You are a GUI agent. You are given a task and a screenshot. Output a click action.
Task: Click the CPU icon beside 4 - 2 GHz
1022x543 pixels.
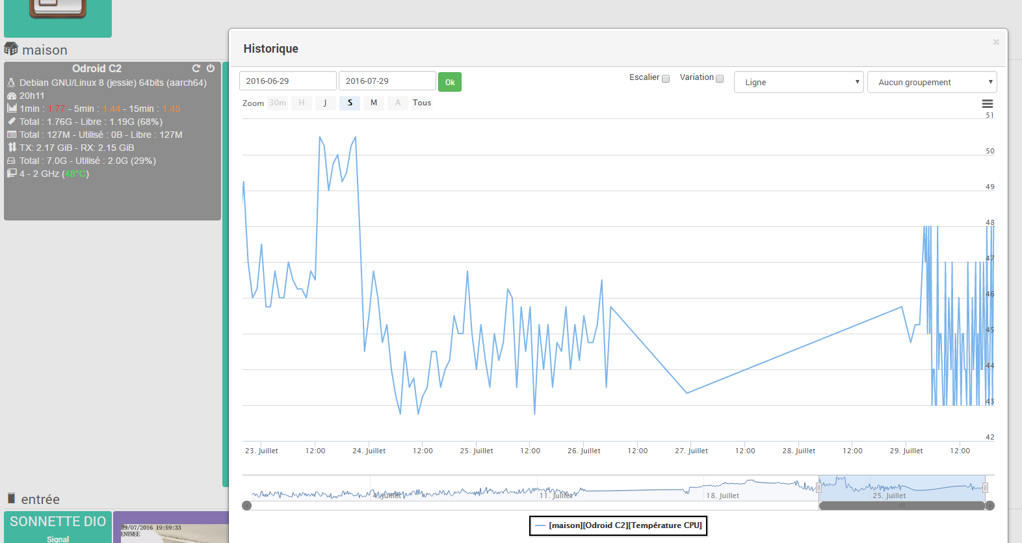tap(12, 173)
